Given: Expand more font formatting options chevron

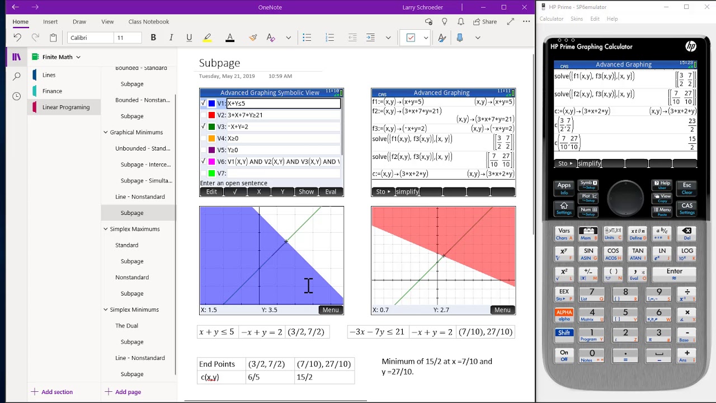Looking at the screenshot, I should click(289, 38).
